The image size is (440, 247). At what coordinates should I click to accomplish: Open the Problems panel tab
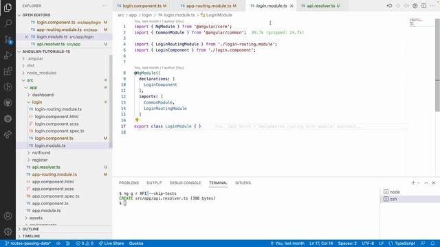coord(129,183)
